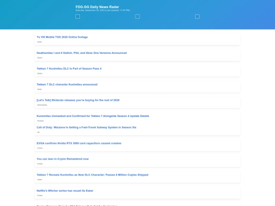275x206 pixels.
Task: Click the Saturday, September 26, 2020 date line
Action: tap(102, 10)
